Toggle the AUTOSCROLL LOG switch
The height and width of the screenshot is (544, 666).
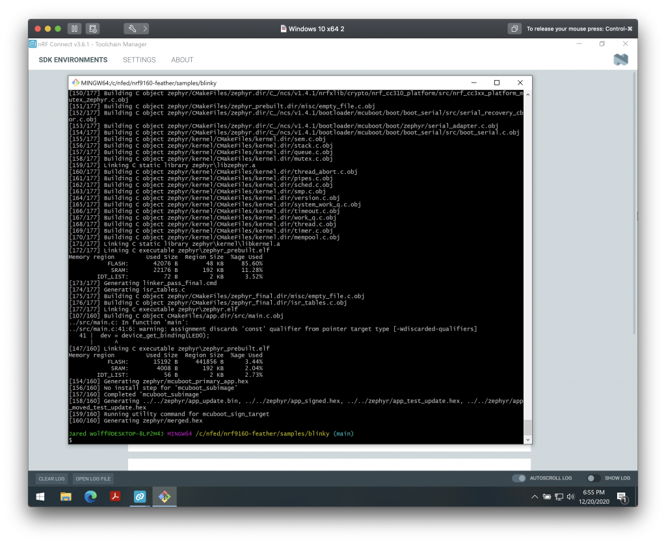point(518,478)
